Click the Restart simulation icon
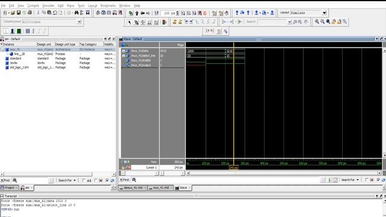This screenshot has height=217, width=386. pyautogui.click(x=156, y=13)
